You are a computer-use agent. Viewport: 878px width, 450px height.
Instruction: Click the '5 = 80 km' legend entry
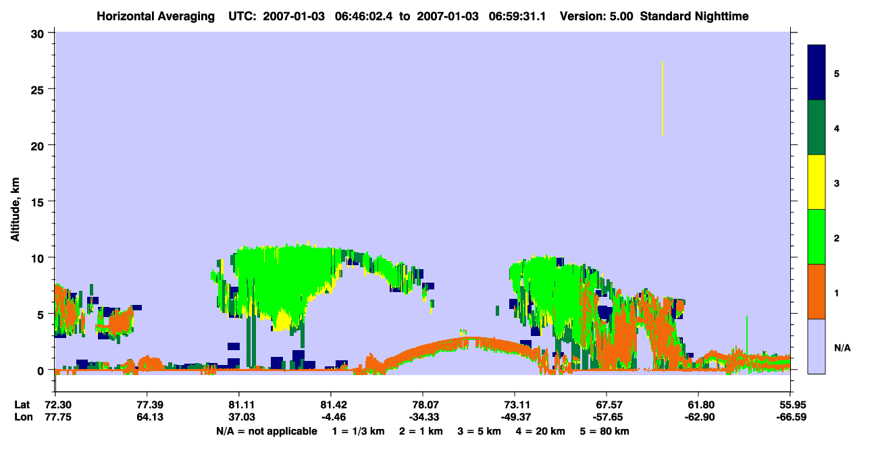point(605,431)
